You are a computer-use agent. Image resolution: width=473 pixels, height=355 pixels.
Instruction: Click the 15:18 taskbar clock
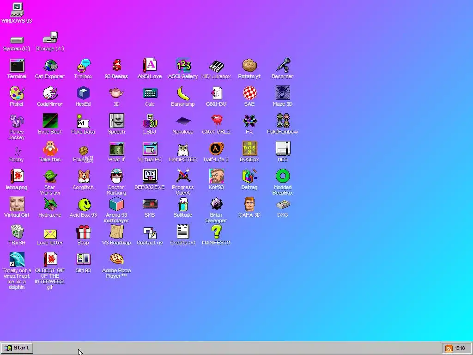(460, 349)
